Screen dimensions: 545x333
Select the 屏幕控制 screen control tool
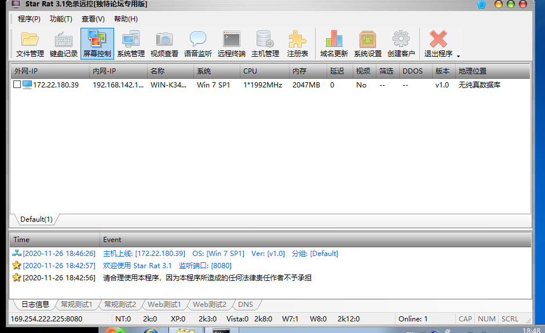pyautogui.click(x=97, y=44)
